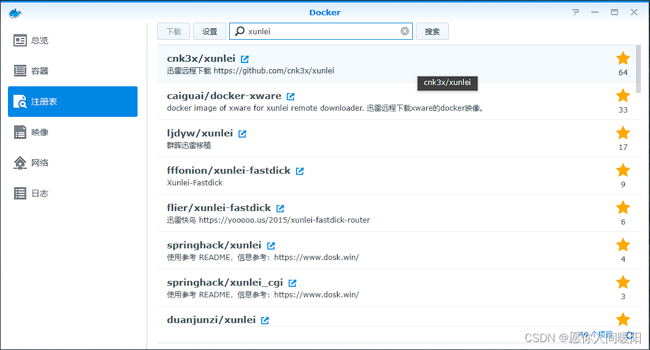The image size is (650, 350).
Task: Open the 总览 overview section
Action: pyautogui.click(x=73, y=40)
